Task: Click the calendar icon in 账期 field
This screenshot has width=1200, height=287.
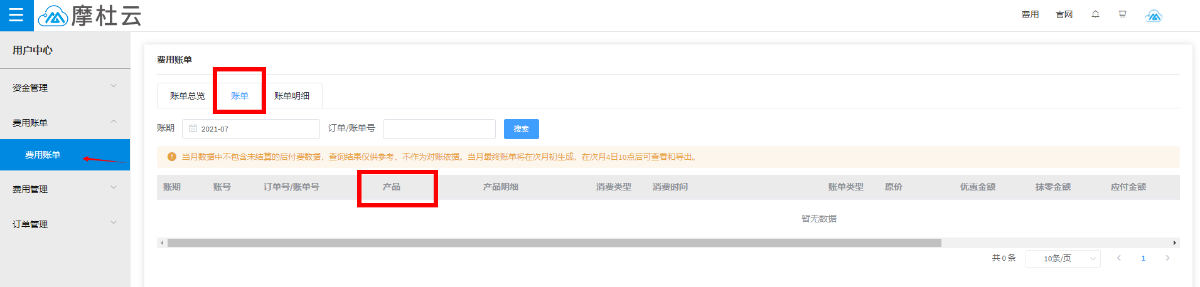Action: [x=193, y=128]
